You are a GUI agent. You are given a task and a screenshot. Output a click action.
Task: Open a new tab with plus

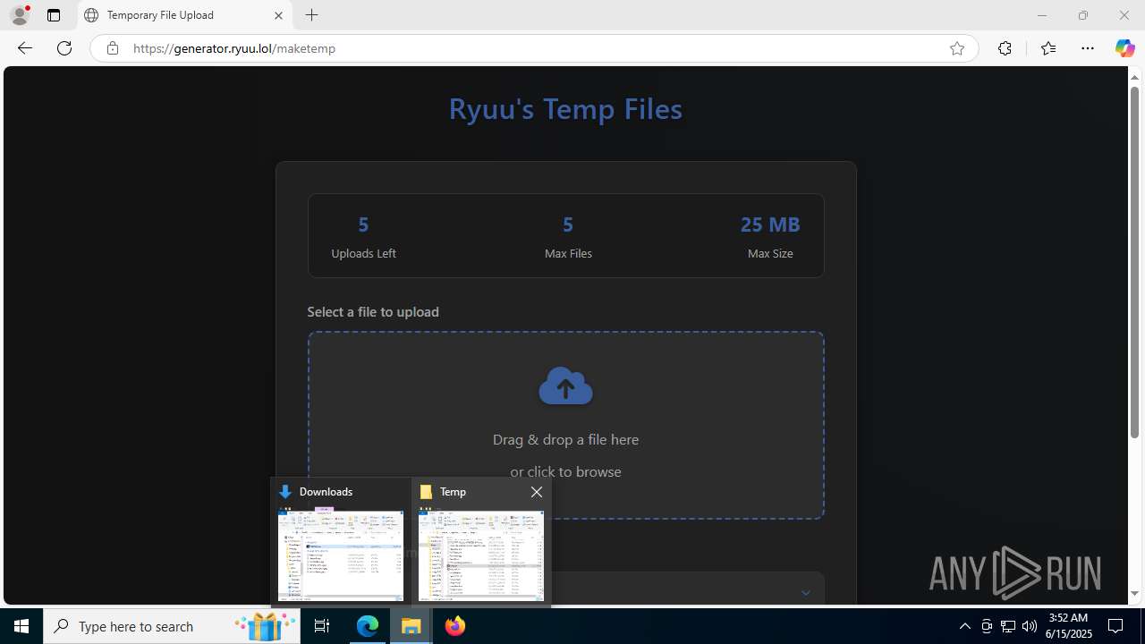click(311, 15)
